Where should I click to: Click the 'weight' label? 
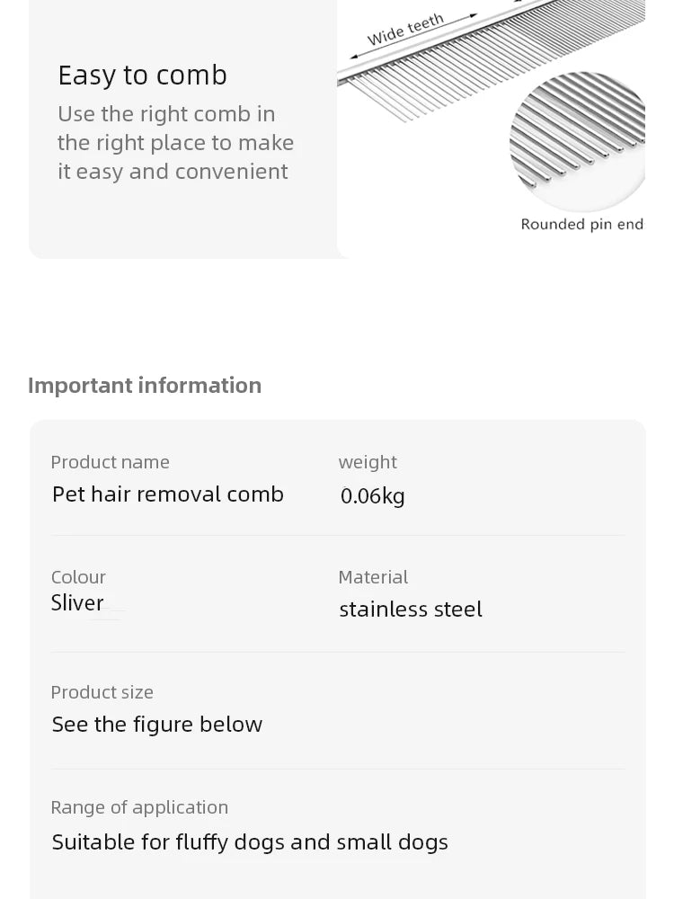tap(368, 463)
